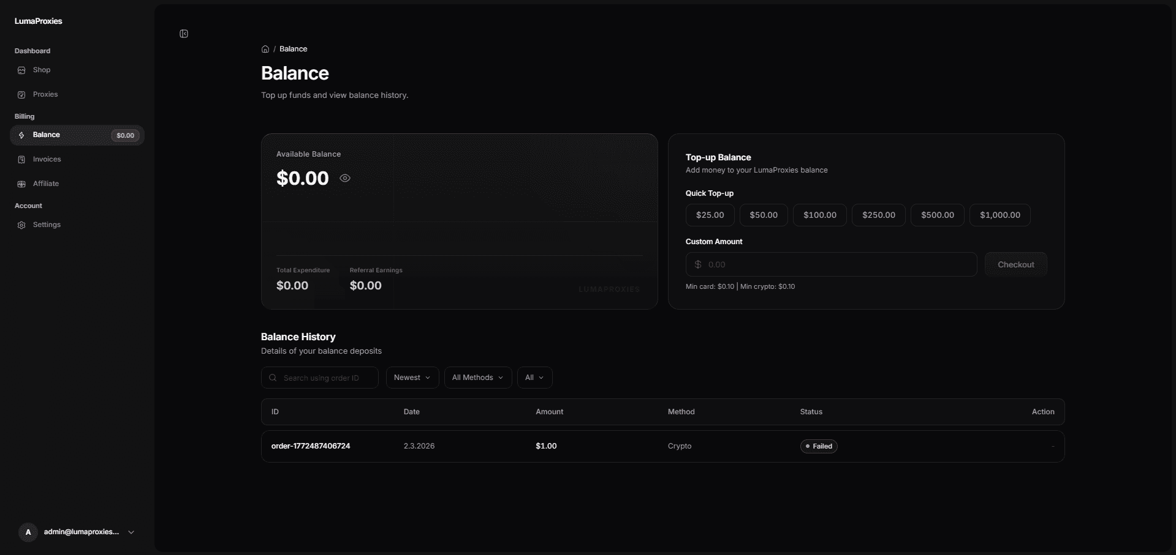Open the Shop section from the sidebar

point(41,69)
